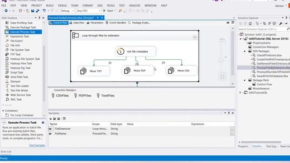Select the FileName variable row
The height and width of the screenshot is (163, 290).
coord(141,134)
